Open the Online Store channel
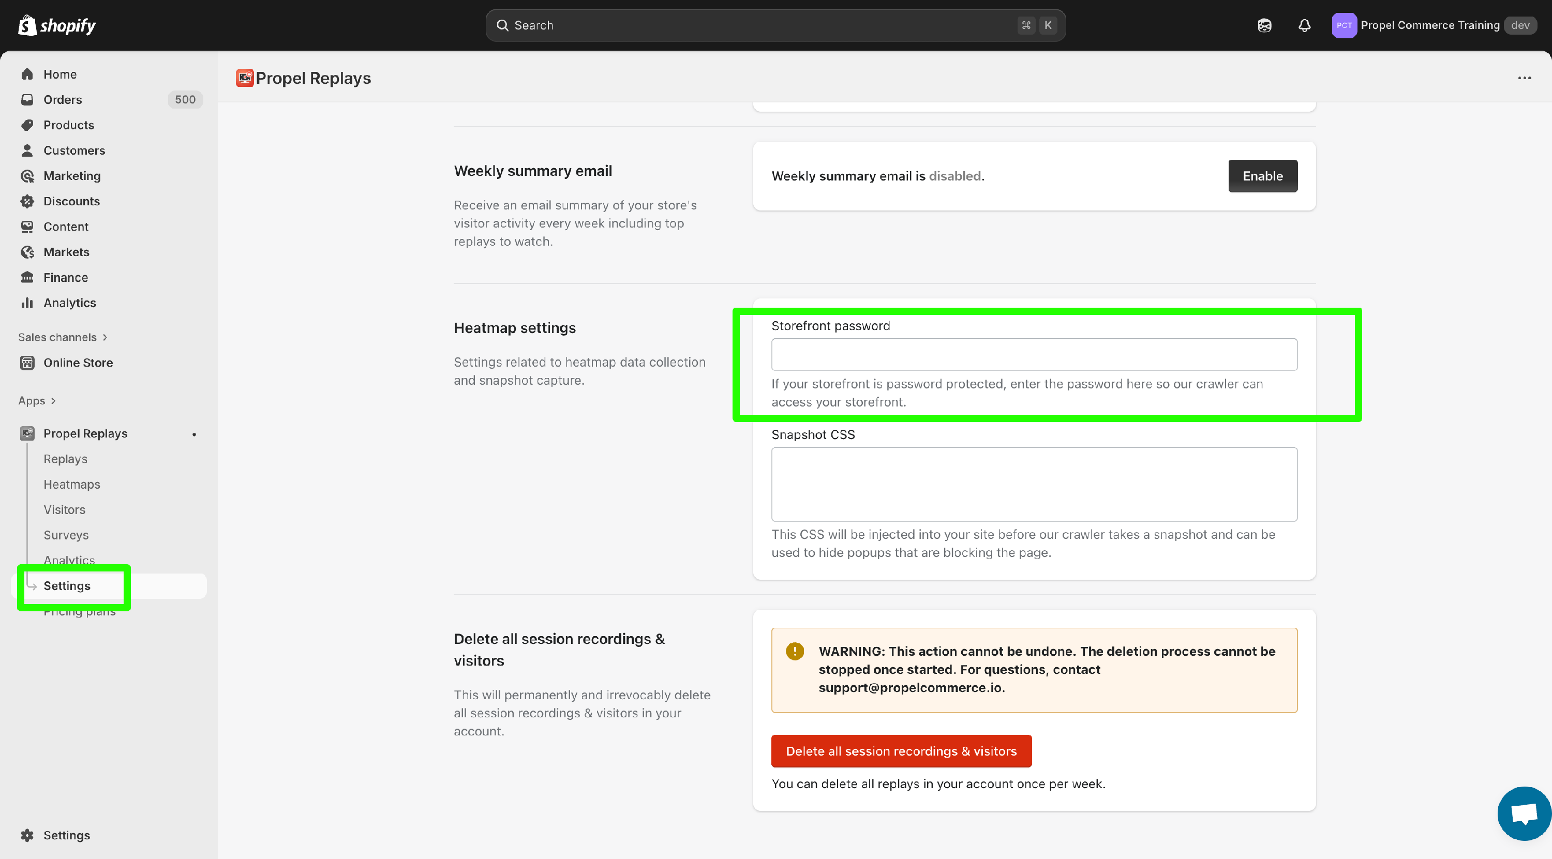The width and height of the screenshot is (1552, 859). [78, 363]
